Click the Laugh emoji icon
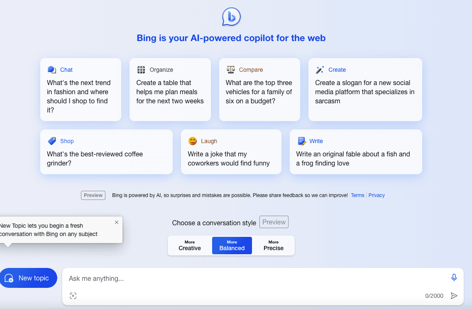This screenshot has width=472, height=309. pos(193,141)
